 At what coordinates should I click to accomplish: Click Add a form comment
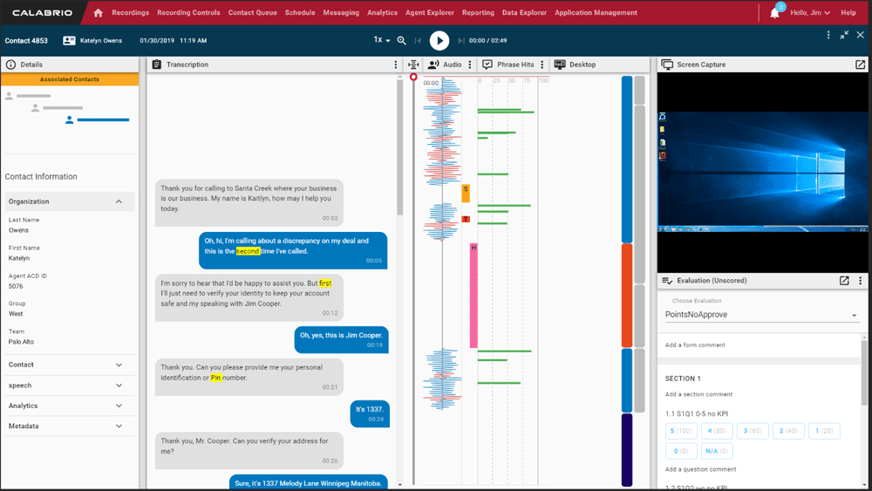point(695,345)
